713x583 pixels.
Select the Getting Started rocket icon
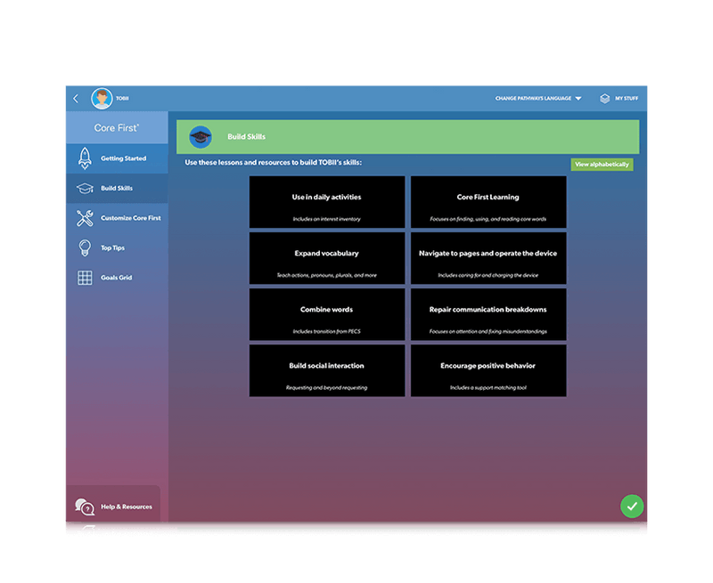[x=85, y=158]
